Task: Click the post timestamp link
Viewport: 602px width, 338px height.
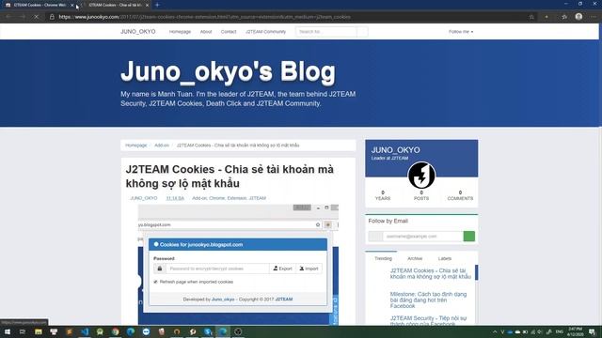Action: (175, 198)
